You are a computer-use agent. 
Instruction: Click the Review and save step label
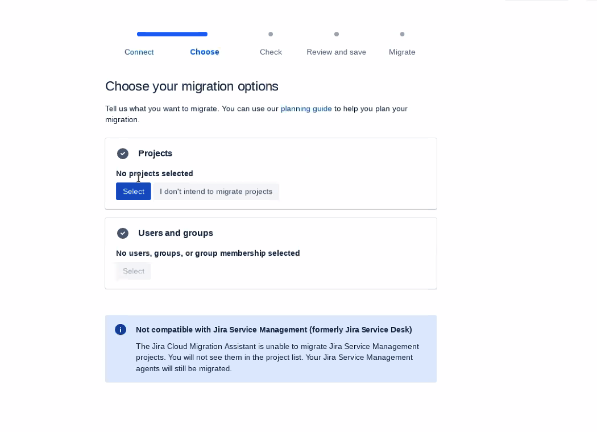[336, 52]
